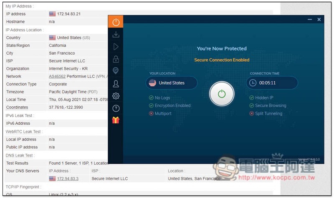
Task: Click the US flag in Country row
Action: [52, 38]
